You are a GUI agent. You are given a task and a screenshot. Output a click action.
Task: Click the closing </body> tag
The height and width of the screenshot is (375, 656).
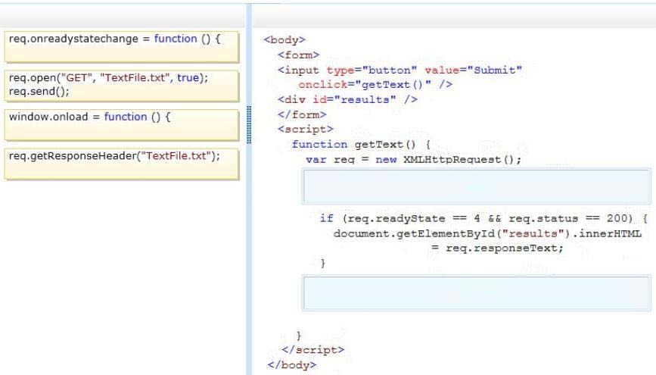pos(291,365)
